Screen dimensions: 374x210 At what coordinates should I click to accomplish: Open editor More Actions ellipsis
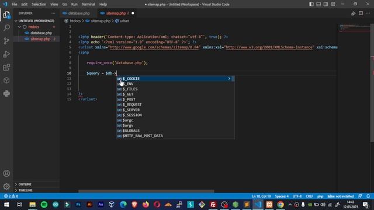368,13
